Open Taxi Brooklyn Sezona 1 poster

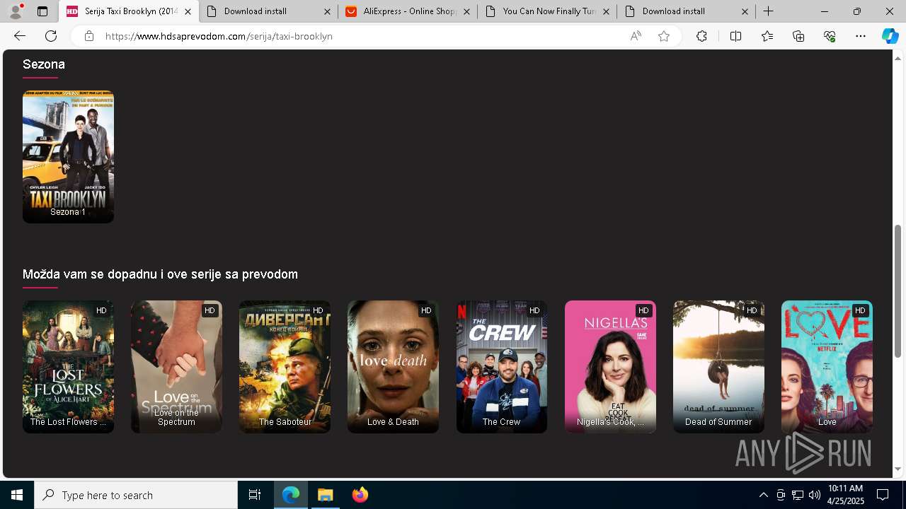tap(68, 157)
